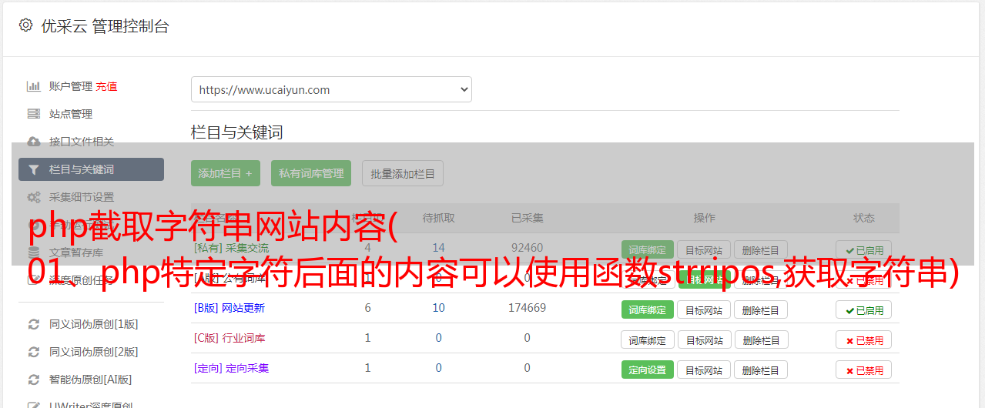Toggle 已启用 status of 采集交流
The height and width of the screenshot is (408, 985).
[864, 250]
